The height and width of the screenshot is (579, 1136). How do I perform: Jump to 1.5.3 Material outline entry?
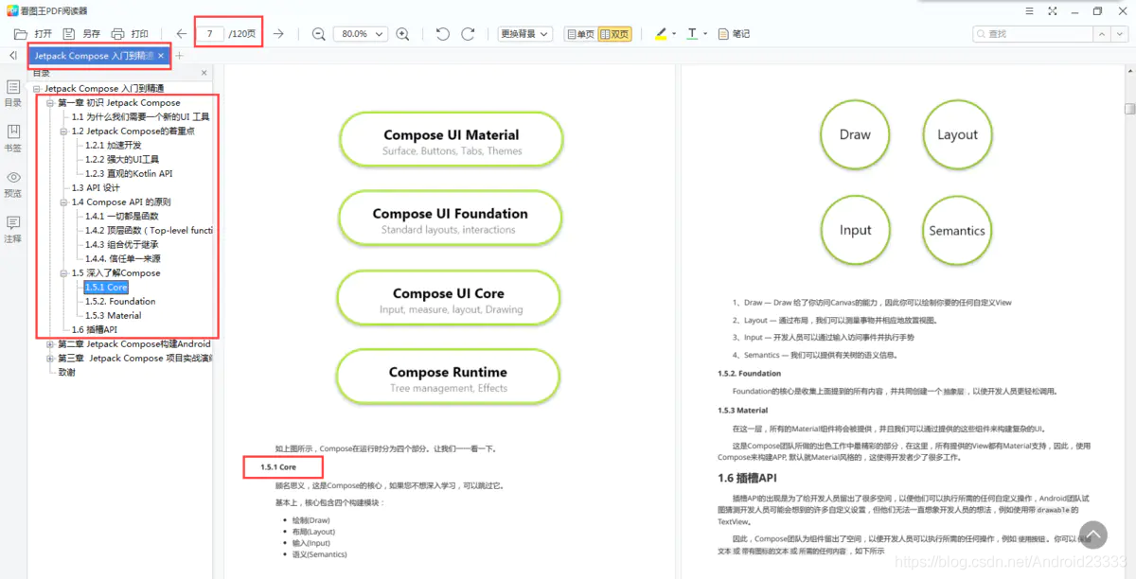point(114,315)
